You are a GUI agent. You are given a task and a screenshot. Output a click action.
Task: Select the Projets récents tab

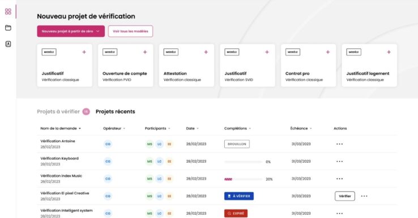click(116, 112)
